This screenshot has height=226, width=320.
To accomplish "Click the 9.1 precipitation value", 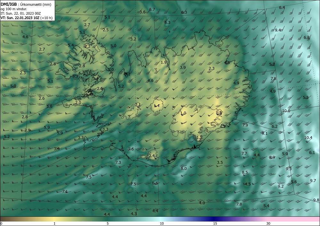I will 265,133.
